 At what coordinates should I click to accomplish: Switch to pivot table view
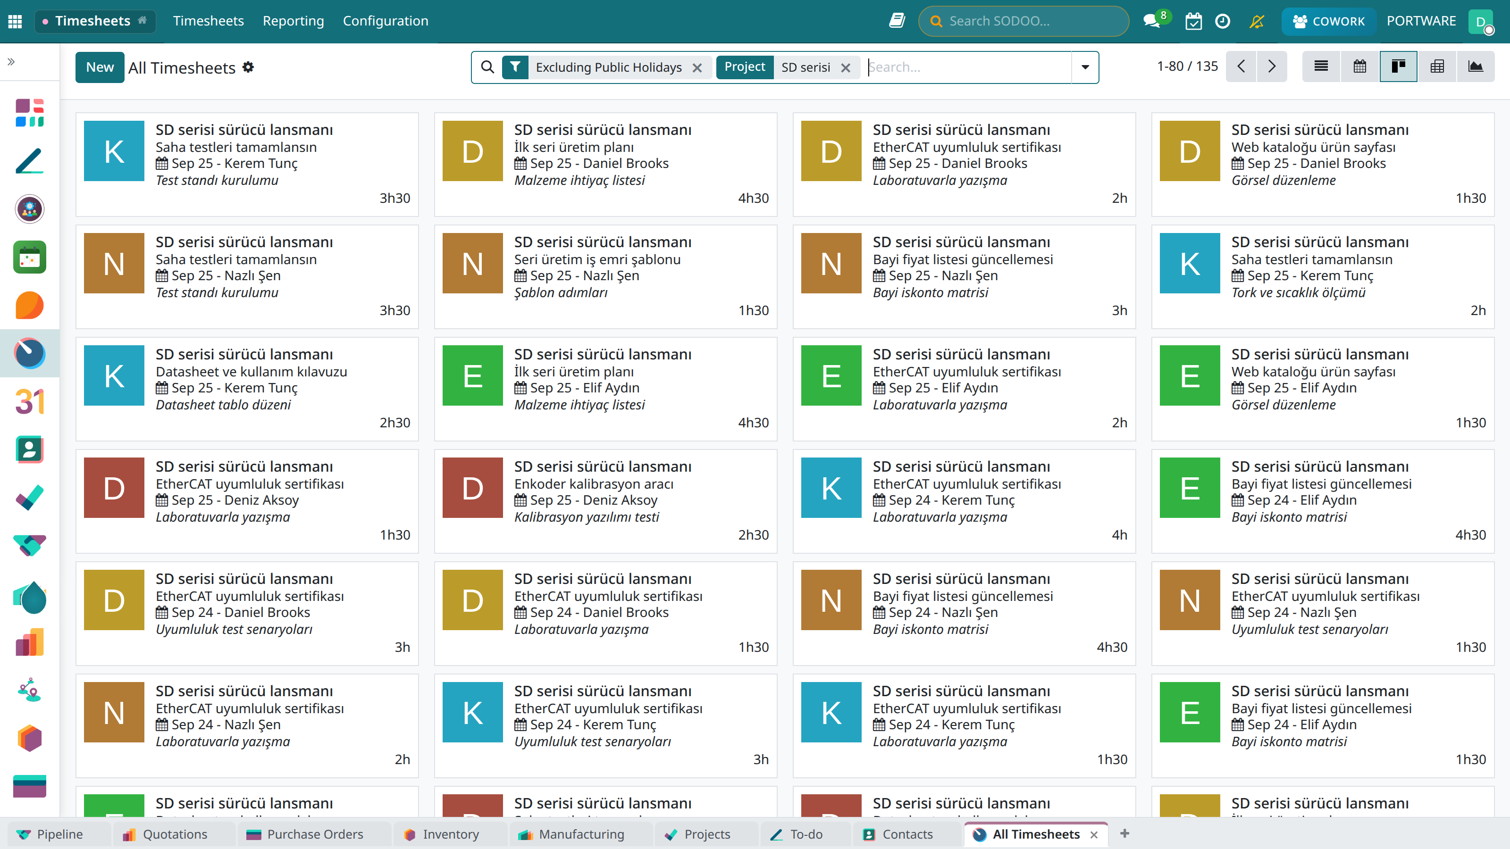tap(1437, 67)
